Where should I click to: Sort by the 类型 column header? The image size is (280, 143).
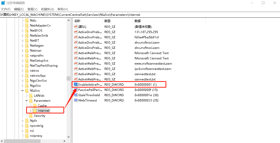[118, 21]
